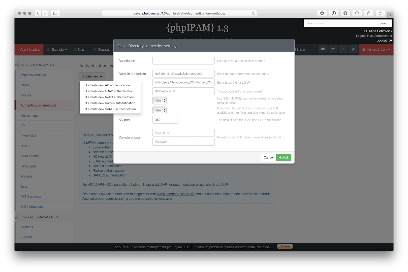Screen dimensions: 408x272
Task: Click Safari back navigation arrow
Action: tap(38, 13)
